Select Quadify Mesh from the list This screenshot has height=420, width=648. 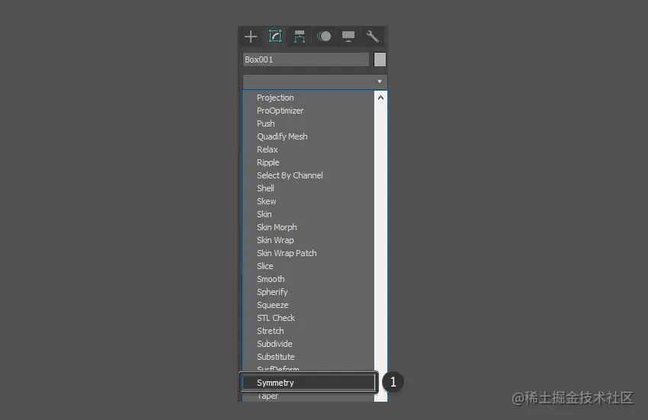[282, 136]
